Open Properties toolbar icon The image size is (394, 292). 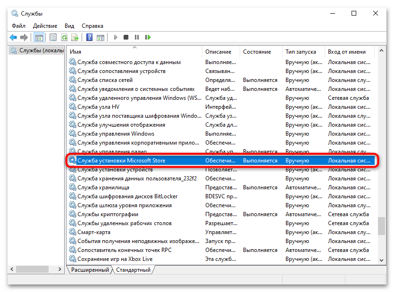53,37
